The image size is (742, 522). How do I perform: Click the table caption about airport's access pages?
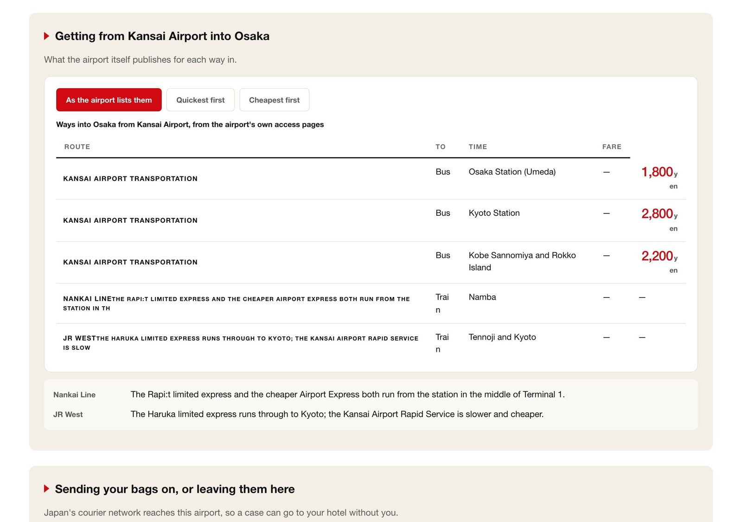[x=190, y=124]
